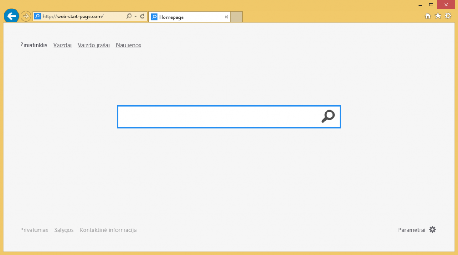The image size is (458, 255).
Task: Open a new tab with the blank tab button
Action: tap(237, 17)
